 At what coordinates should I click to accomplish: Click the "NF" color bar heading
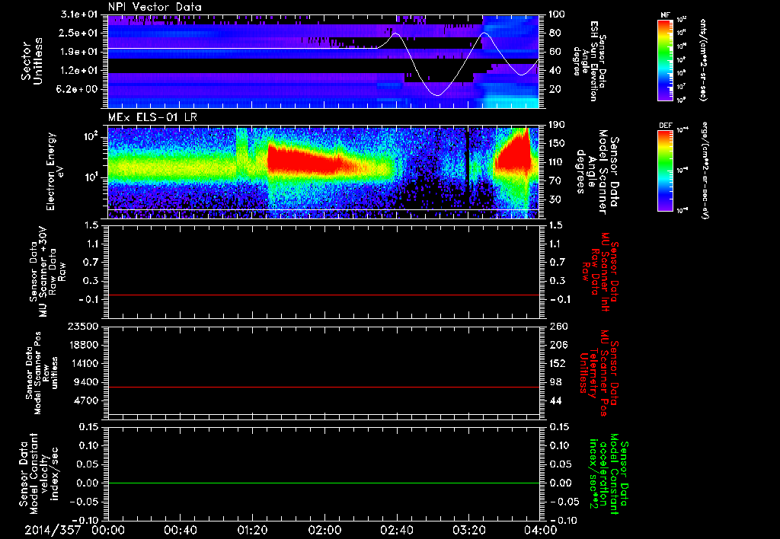click(x=665, y=15)
